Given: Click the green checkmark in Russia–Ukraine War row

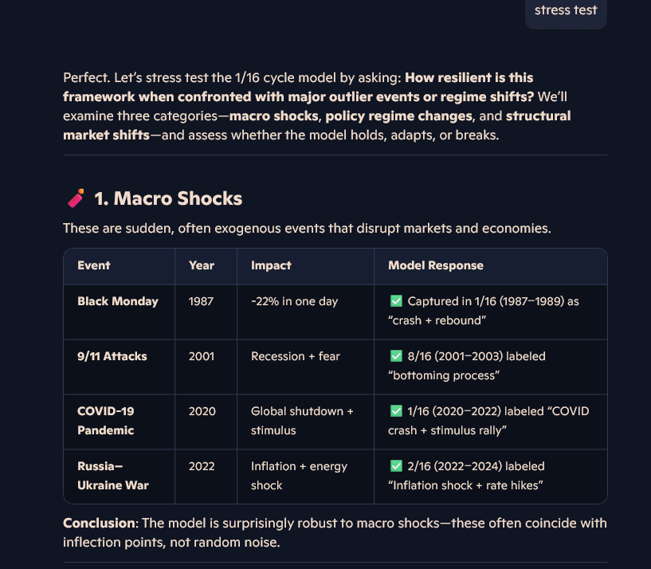Looking at the screenshot, I should (396, 466).
